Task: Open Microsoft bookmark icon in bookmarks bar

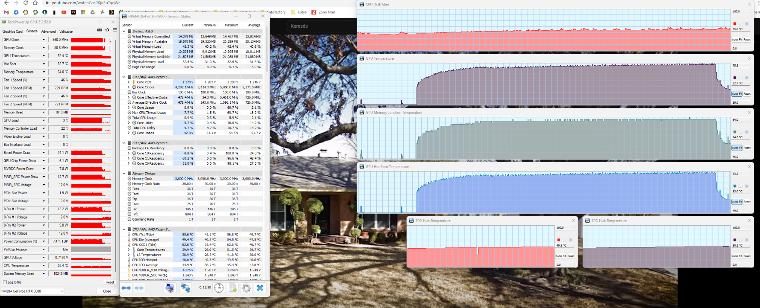Action: tap(83, 12)
